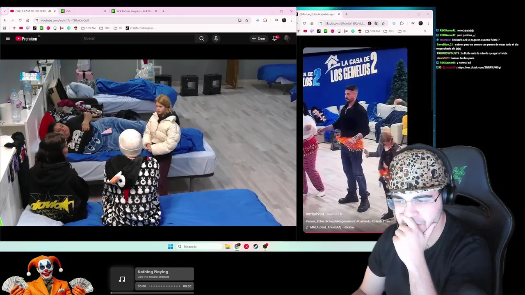
Task: Bookmark the YouTube page with the star
Action: point(247,20)
